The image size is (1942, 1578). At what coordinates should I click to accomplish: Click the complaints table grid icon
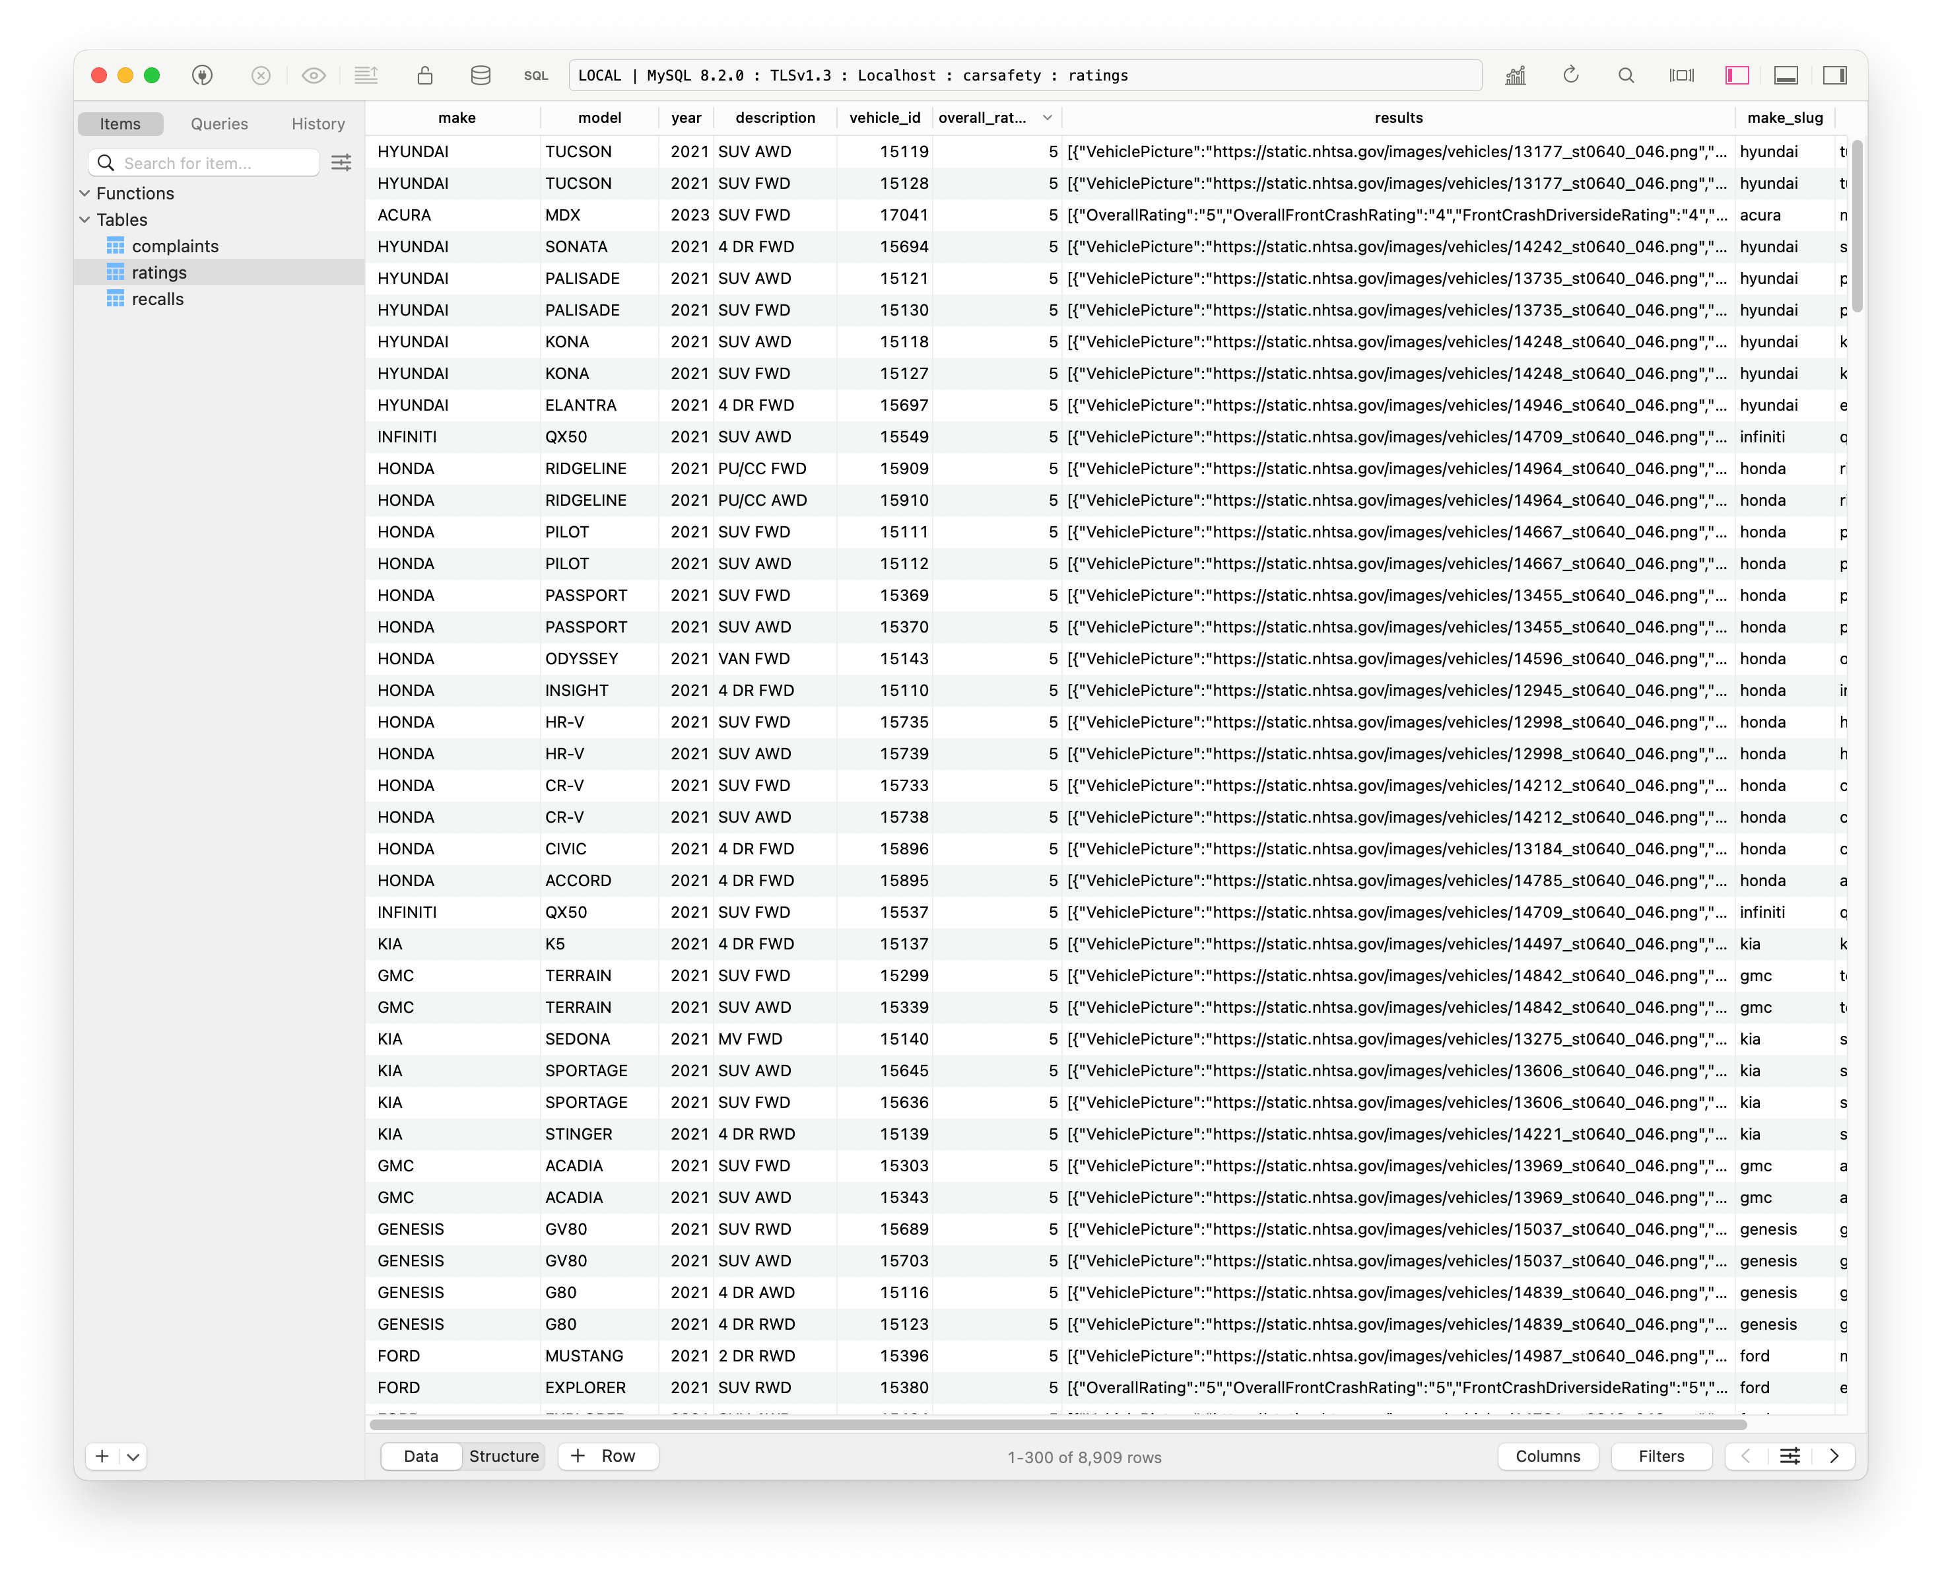pos(114,246)
